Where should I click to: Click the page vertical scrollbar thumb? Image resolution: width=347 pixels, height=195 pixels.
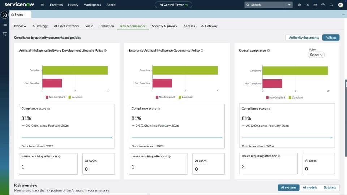pos(346,118)
